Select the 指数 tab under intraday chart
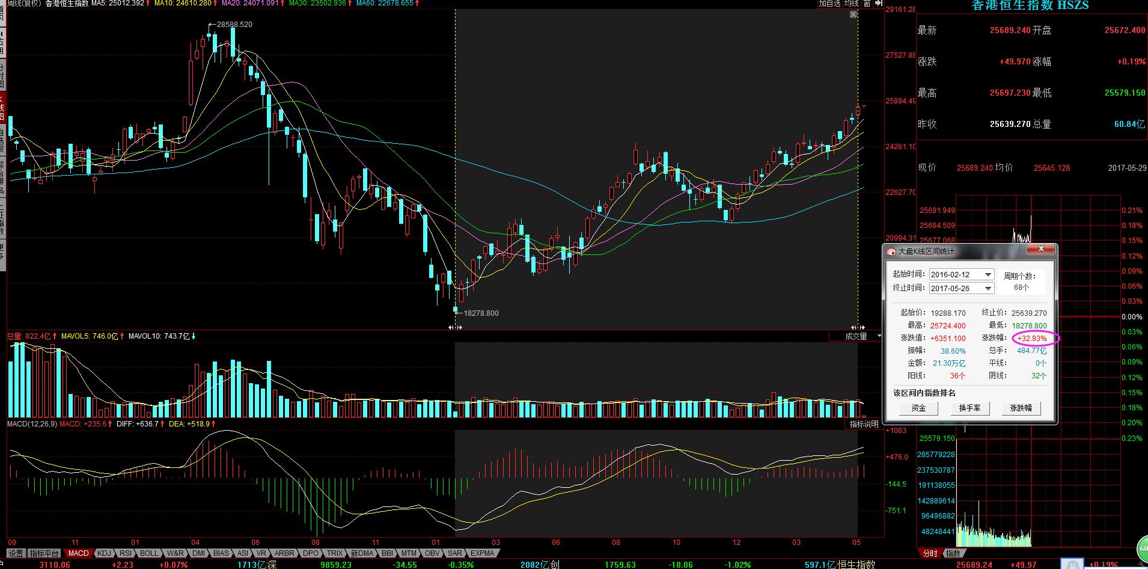Image resolution: width=1148 pixels, height=569 pixels. pyautogui.click(x=953, y=553)
